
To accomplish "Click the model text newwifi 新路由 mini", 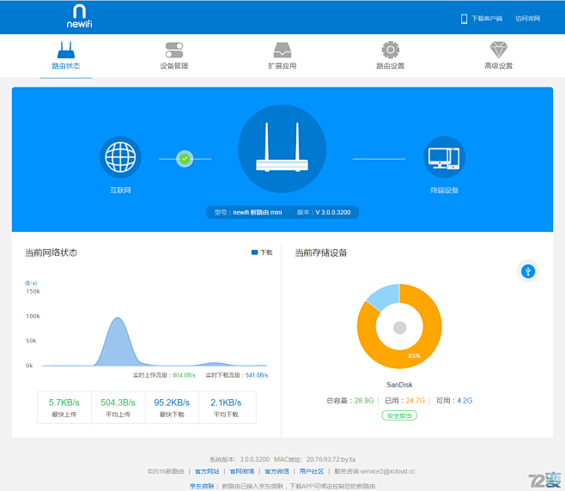I will (x=258, y=213).
